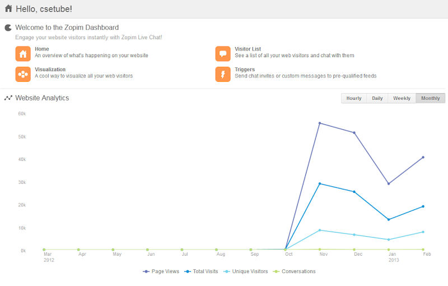Click the Unique Visitors data point for Dec
This screenshot has height=286, width=448.
(x=354, y=235)
